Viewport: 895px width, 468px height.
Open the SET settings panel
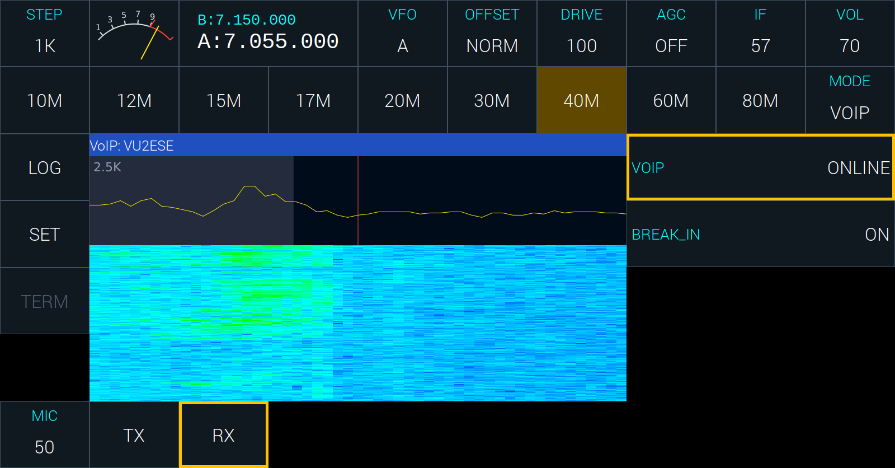click(x=45, y=234)
